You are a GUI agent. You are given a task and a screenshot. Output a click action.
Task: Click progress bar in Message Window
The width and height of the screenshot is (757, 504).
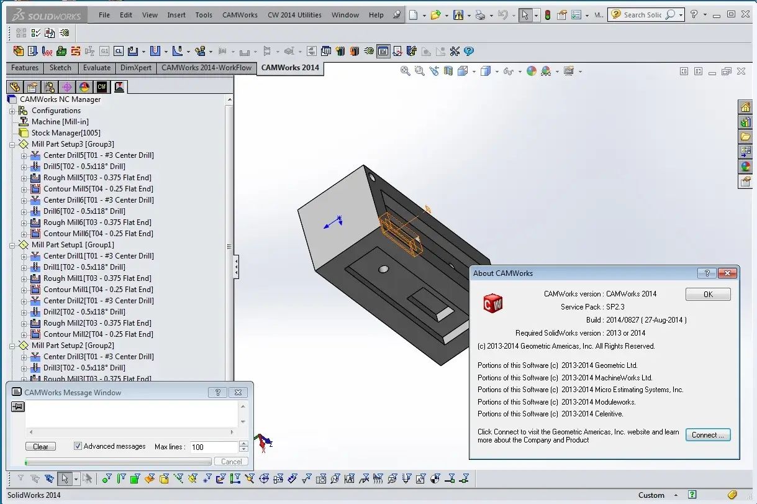[118, 462]
